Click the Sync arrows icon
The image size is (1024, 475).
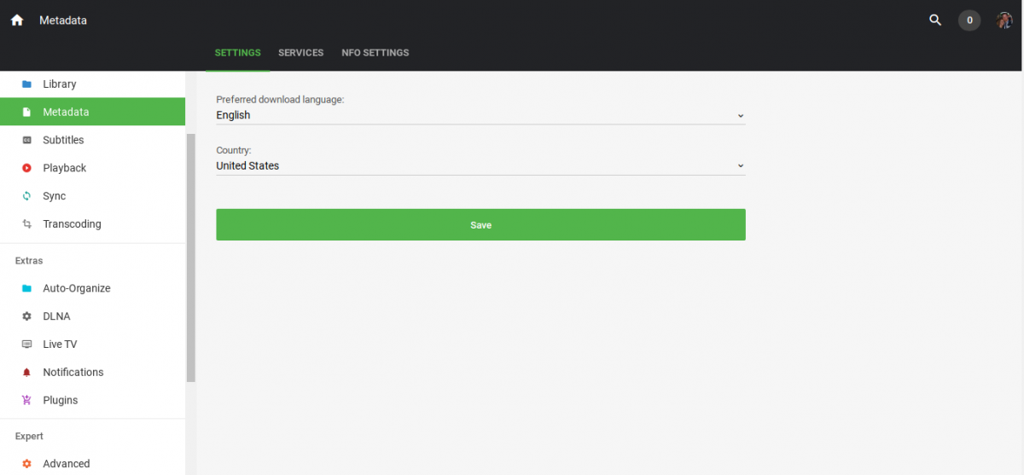point(26,196)
